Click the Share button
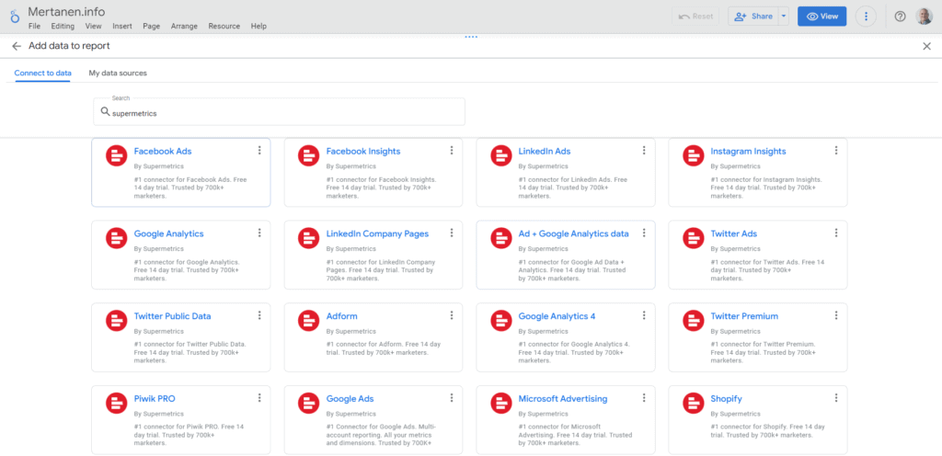 click(x=753, y=17)
